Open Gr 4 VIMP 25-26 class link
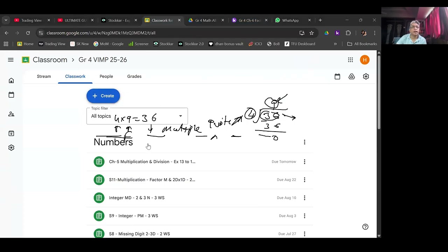The image size is (448, 252). 103,60
